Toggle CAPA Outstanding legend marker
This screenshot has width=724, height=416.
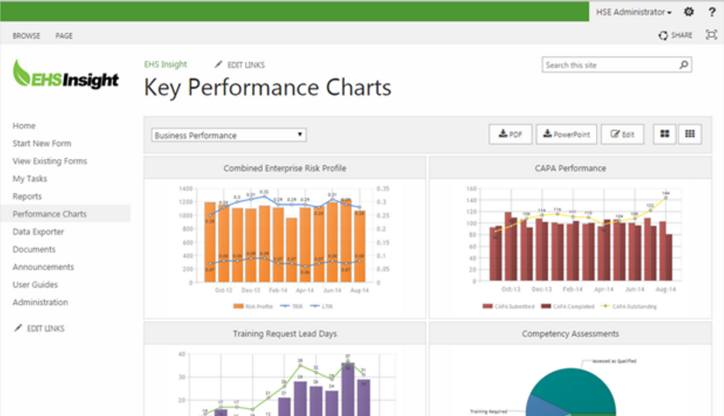605,306
